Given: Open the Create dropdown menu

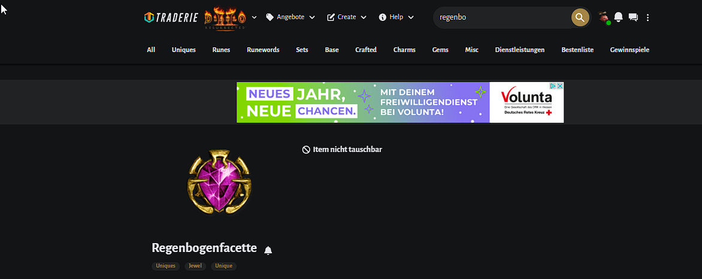Looking at the screenshot, I should point(347,17).
